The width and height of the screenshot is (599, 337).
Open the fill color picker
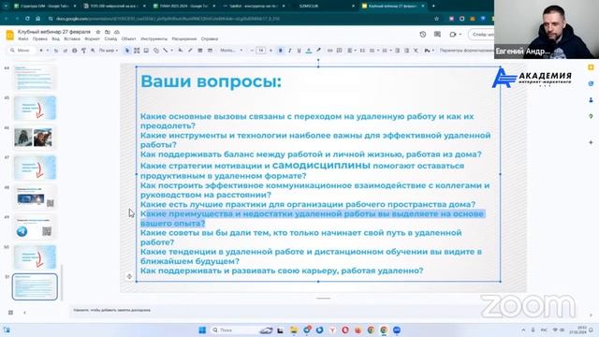(x=181, y=51)
